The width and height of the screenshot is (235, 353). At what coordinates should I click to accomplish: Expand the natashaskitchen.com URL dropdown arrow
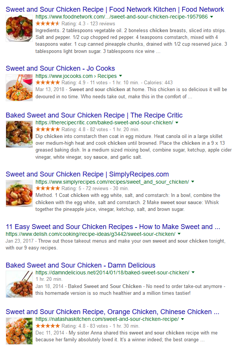coord(182,319)
